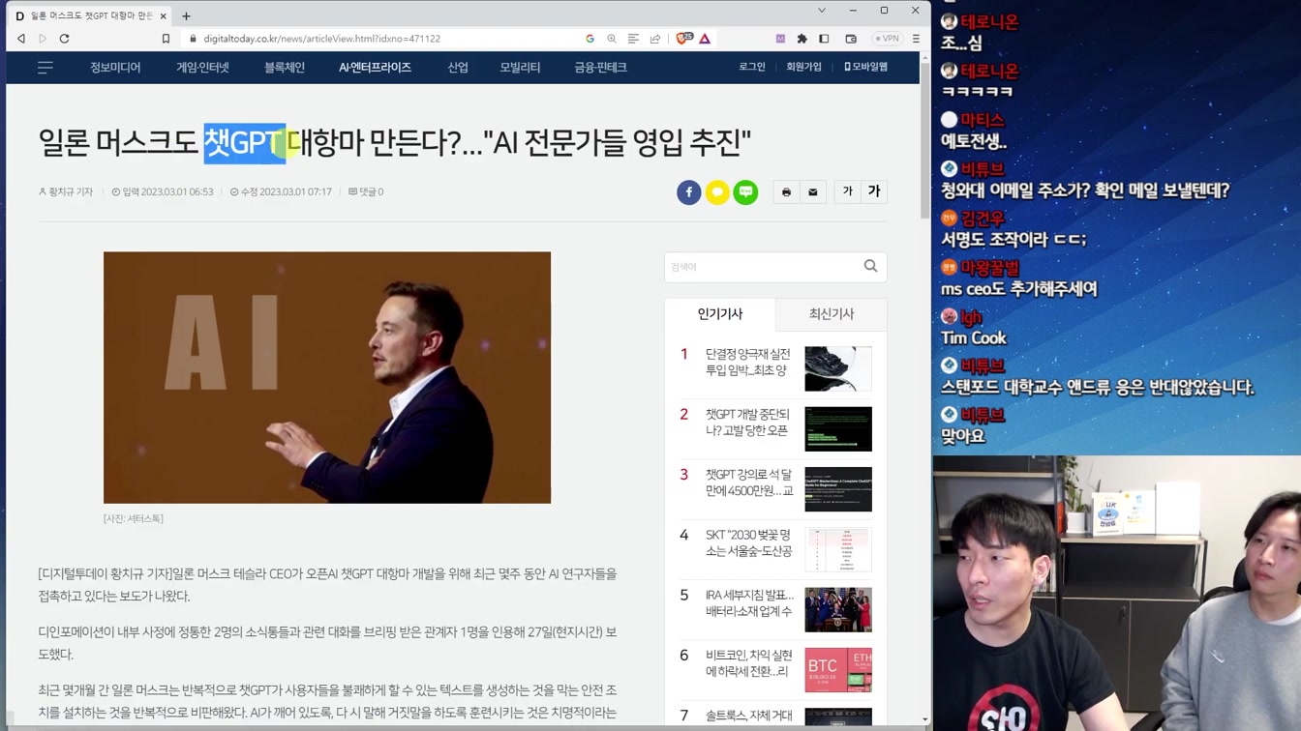Open the site hamburger menu icon
Viewport: 1301px width, 731px height.
(x=45, y=68)
